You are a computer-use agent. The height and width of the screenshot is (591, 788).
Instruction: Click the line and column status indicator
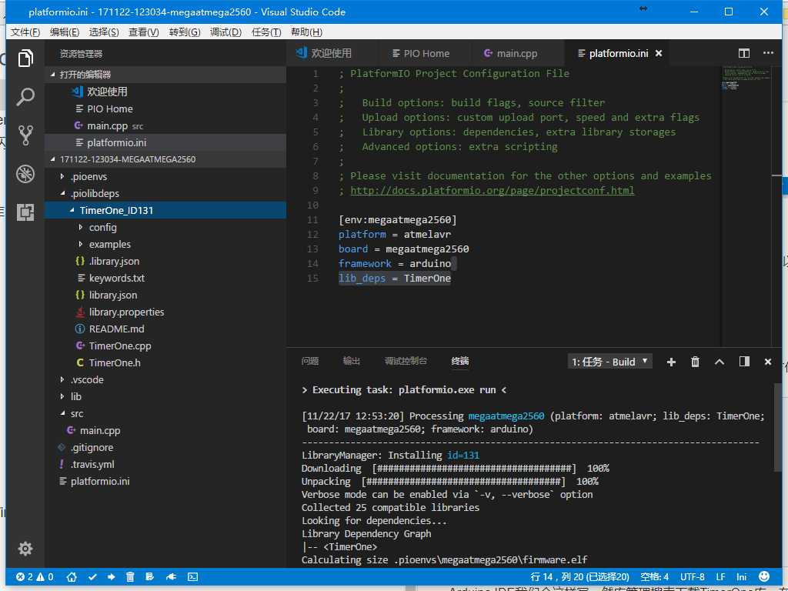580,576
